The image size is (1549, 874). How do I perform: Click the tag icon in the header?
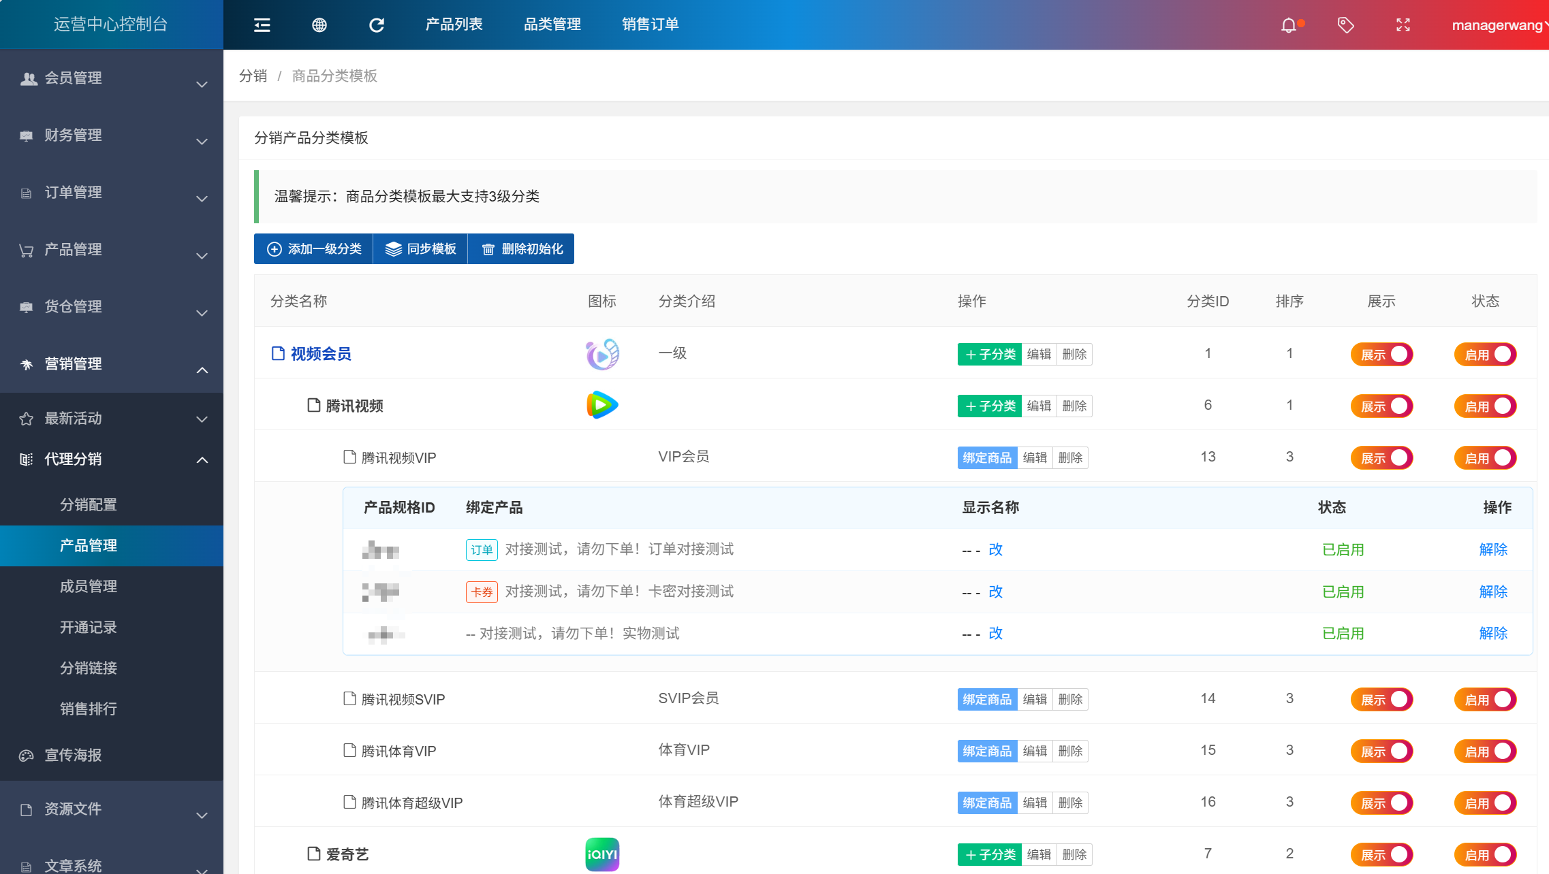coord(1346,25)
